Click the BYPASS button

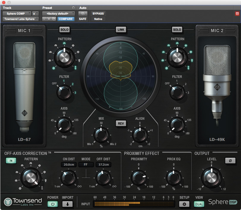[x=98, y=14]
